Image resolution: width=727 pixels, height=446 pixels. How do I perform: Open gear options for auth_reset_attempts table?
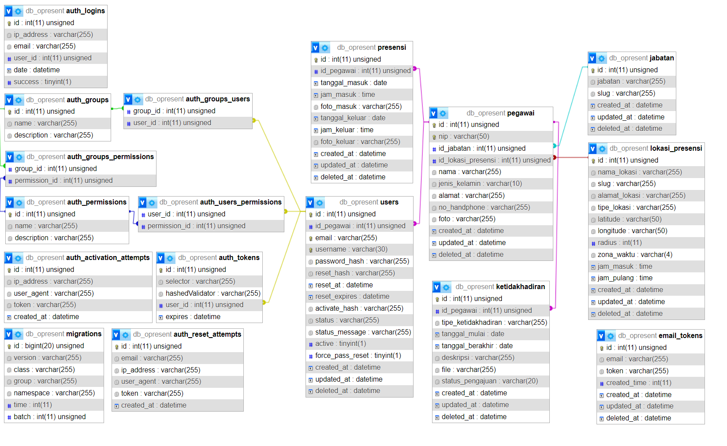pos(126,334)
